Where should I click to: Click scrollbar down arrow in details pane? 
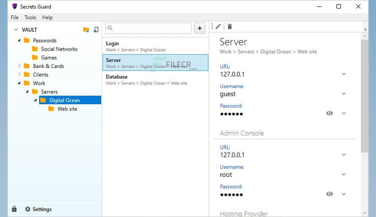point(365,213)
